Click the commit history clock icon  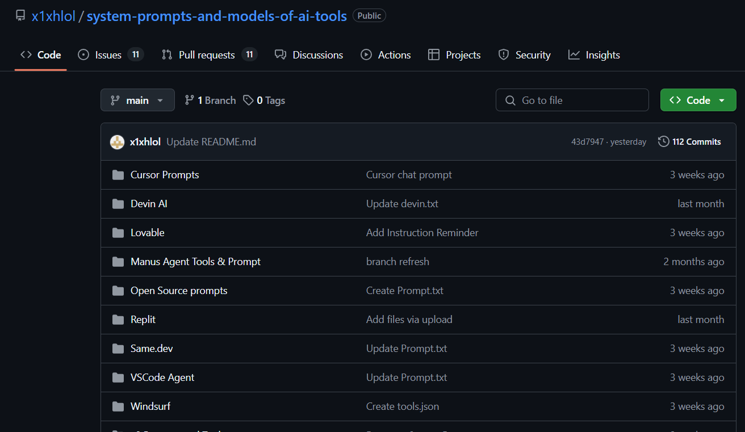click(663, 141)
